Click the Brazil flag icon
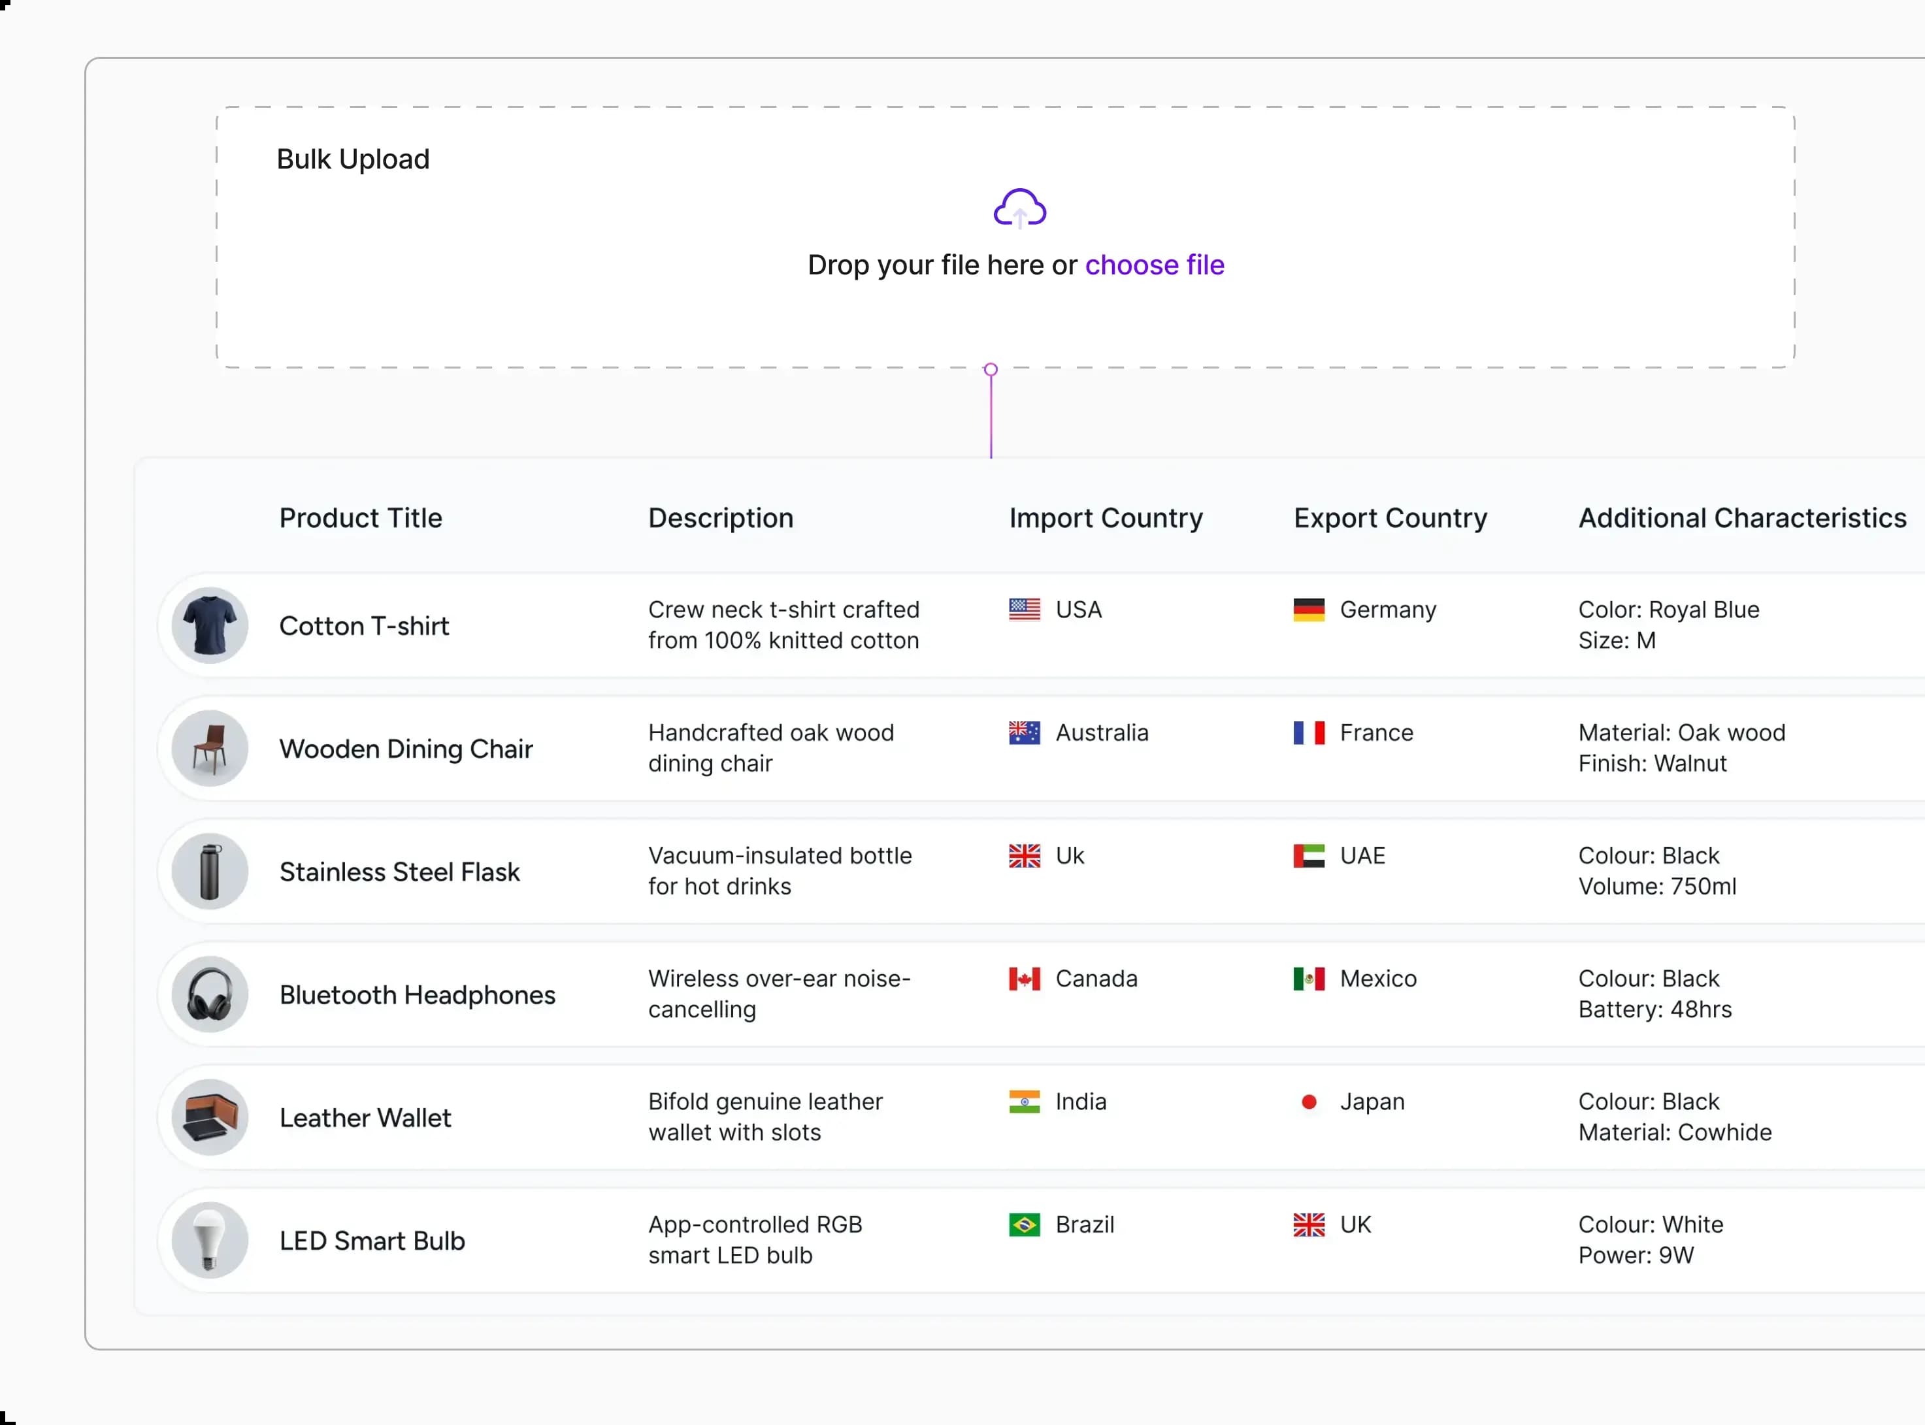The height and width of the screenshot is (1425, 1925). (x=1024, y=1225)
